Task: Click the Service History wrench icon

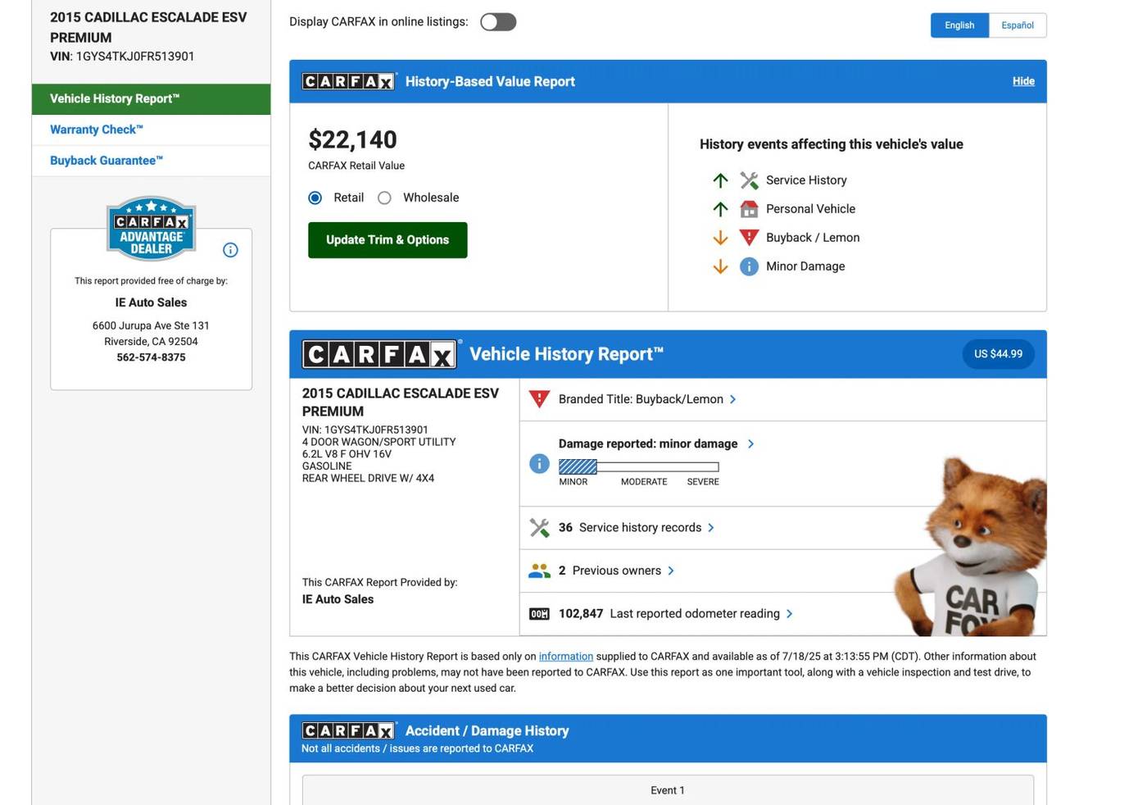Action: pyautogui.click(x=749, y=180)
